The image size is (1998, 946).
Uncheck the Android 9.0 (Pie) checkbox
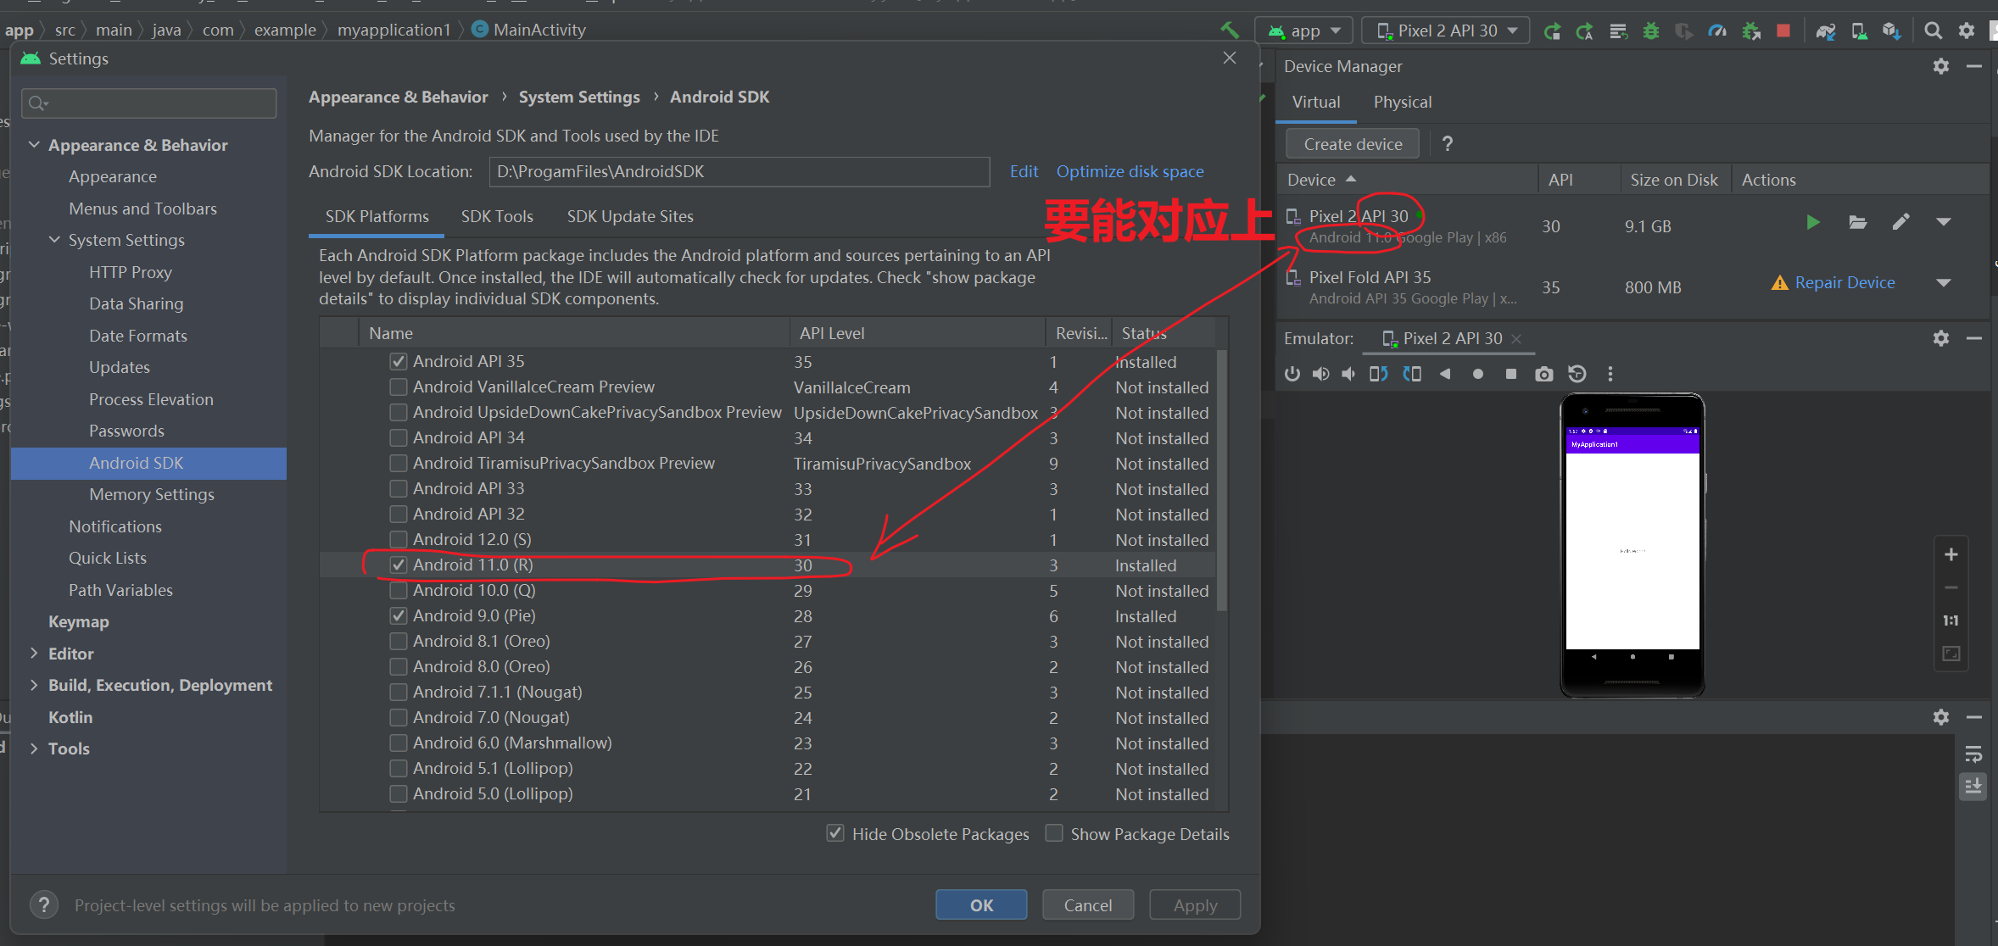tap(398, 615)
